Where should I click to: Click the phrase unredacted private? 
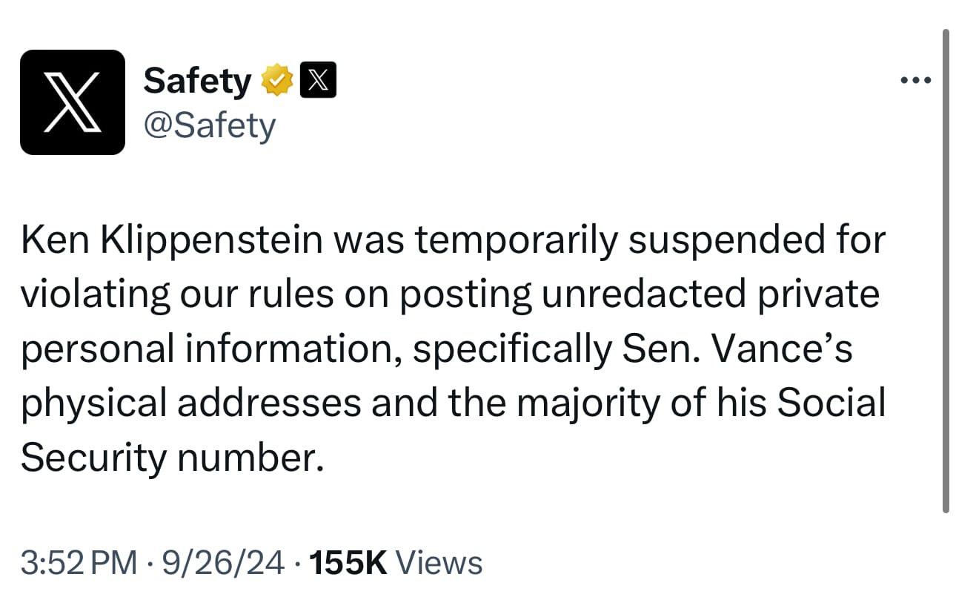(x=709, y=294)
